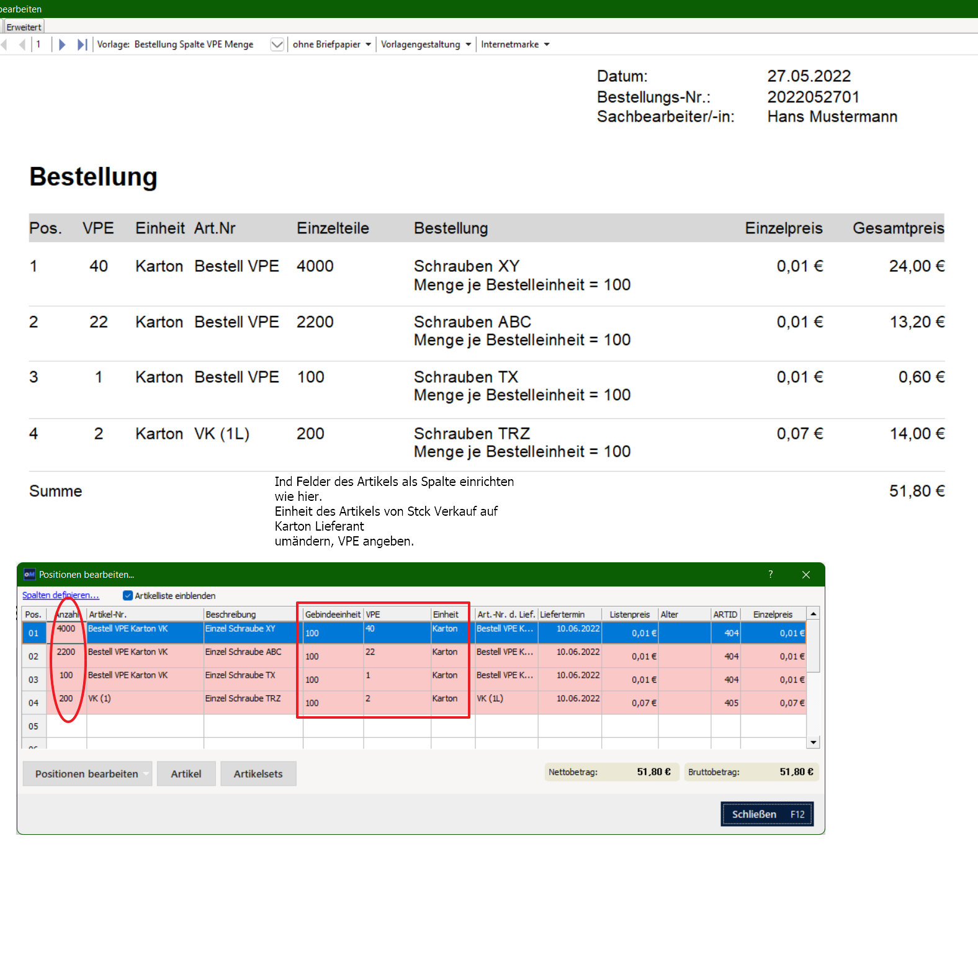Click the VPE cell with value 22
This screenshot has width=978, height=962.
(x=397, y=656)
